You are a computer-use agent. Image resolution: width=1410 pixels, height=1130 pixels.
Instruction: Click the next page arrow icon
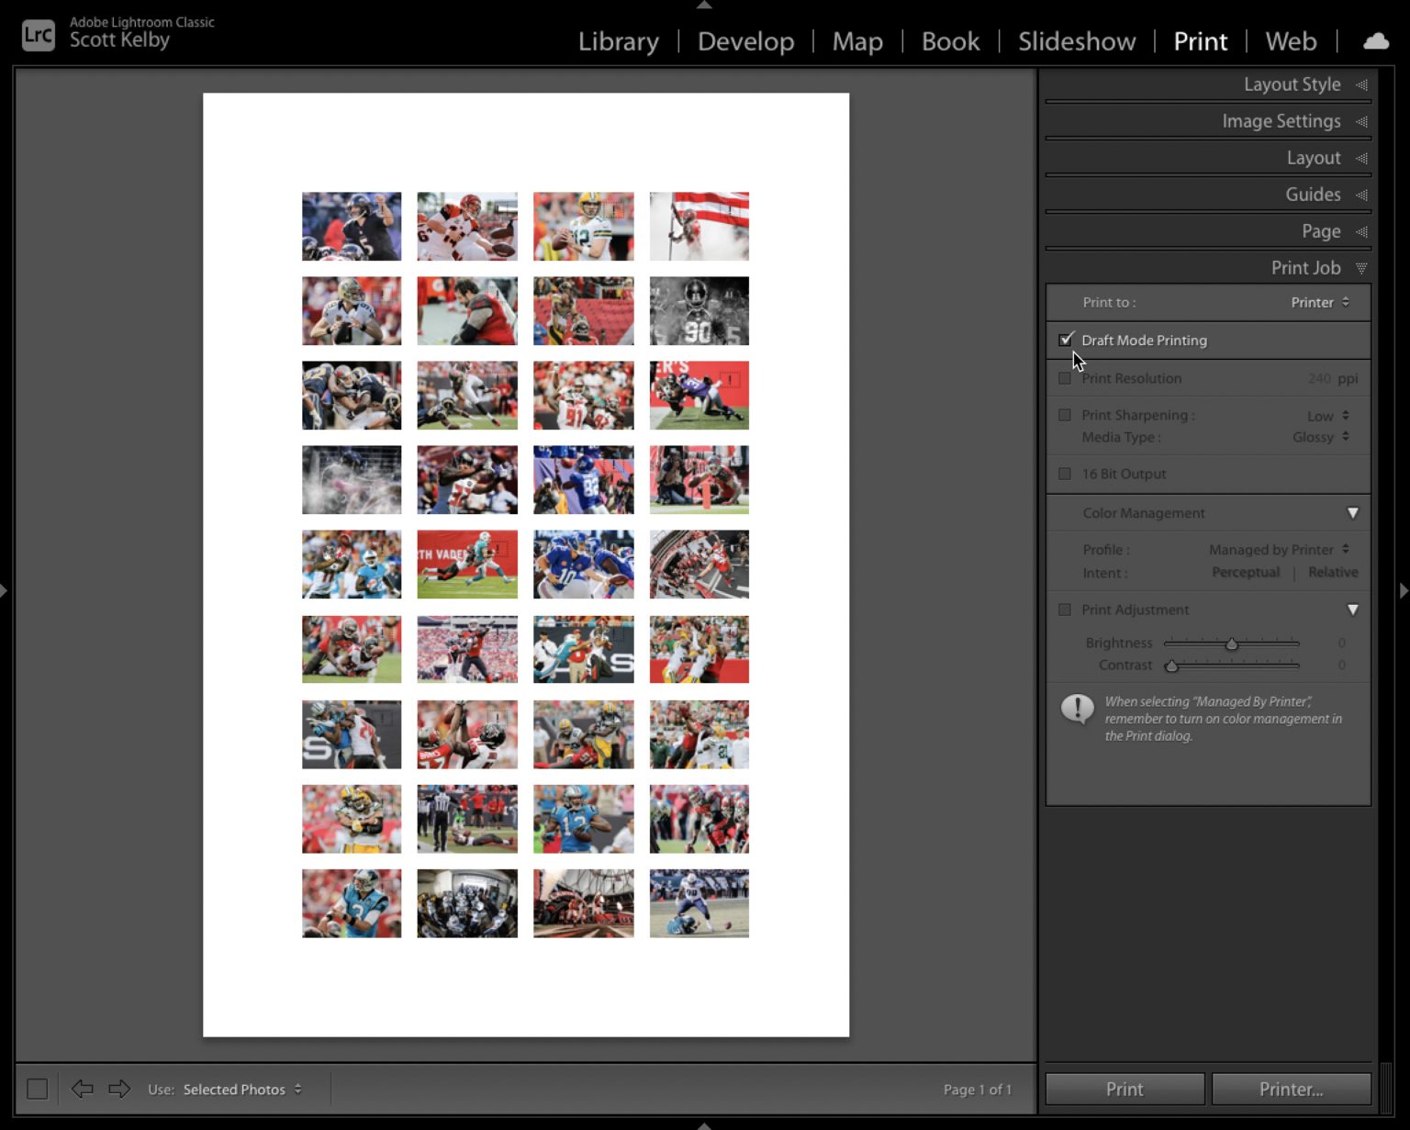[x=118, y=1089]
